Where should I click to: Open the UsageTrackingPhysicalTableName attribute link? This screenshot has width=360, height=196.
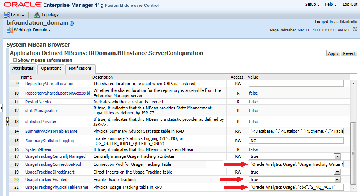tap(57, 187)
